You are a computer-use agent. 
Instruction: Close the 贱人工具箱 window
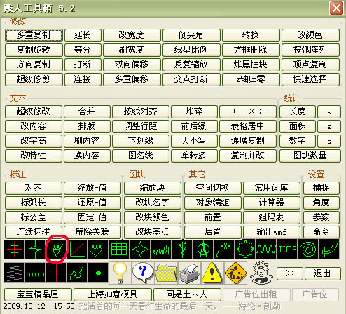[336, 8]
